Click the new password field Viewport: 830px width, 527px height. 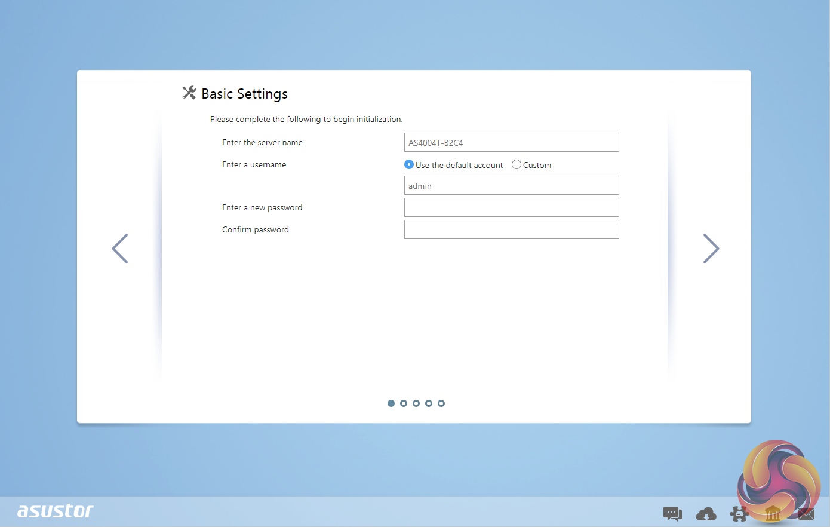(x=512, y=207)
